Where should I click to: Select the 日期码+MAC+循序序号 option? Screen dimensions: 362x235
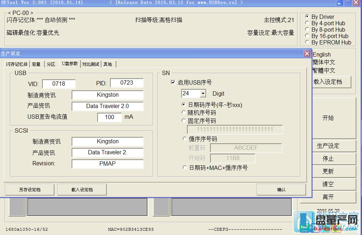184,168
